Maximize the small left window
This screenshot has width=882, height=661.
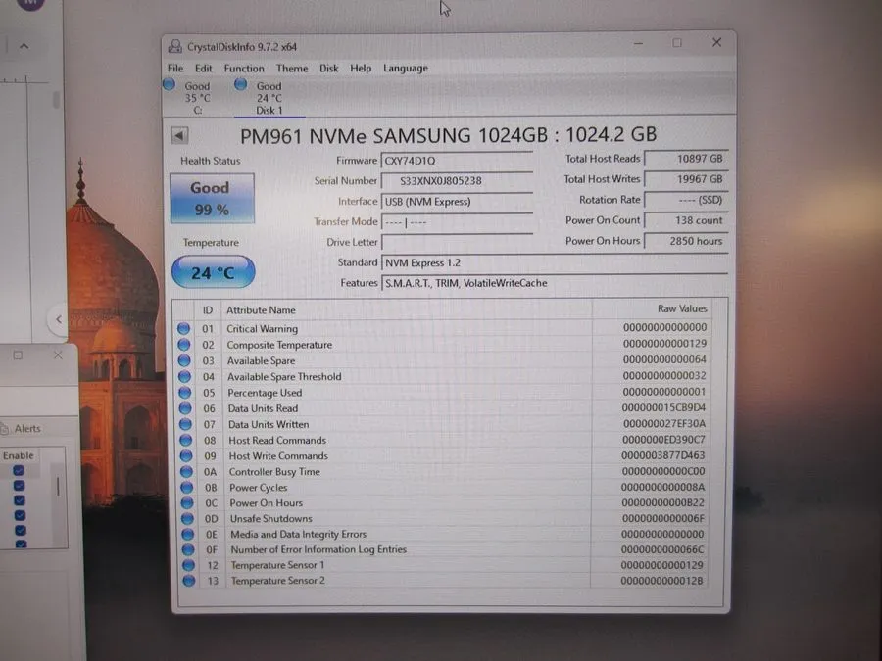pos(18,355)
